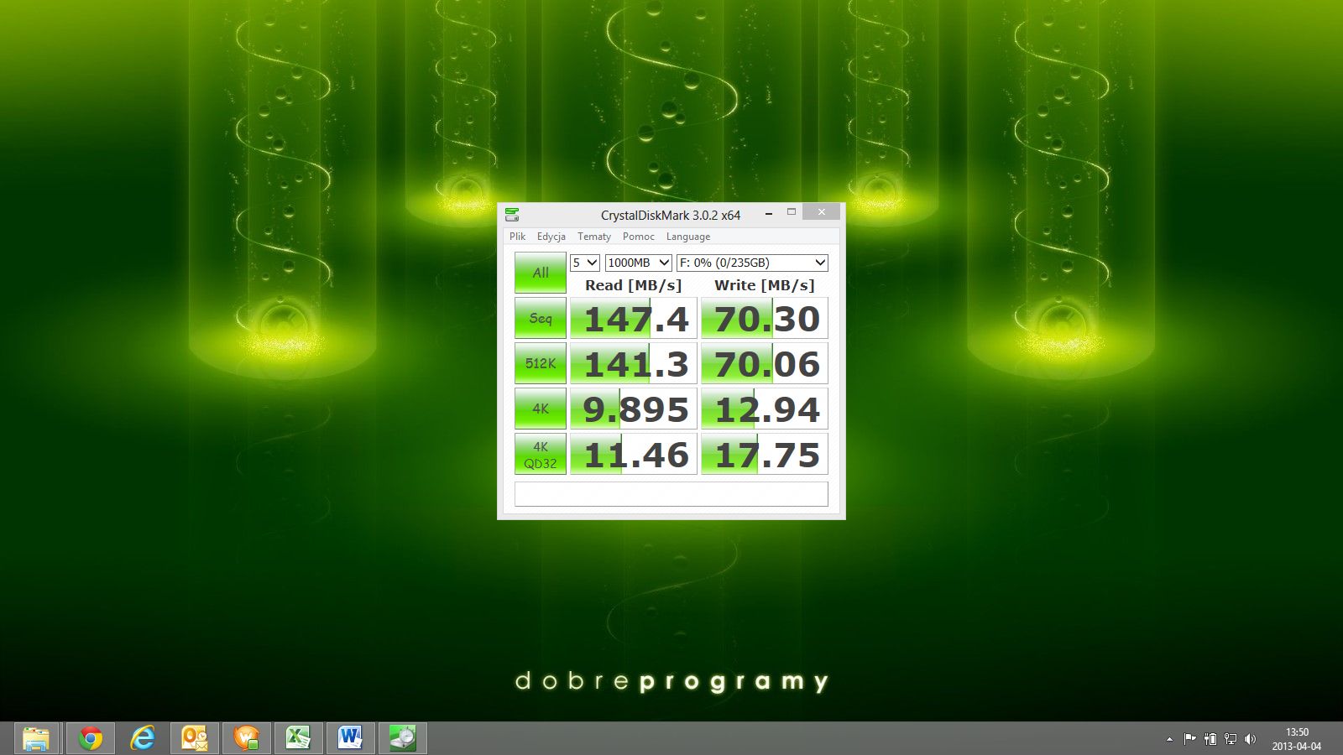Close the CrystalDiskMark window

(x=822, y=211)
